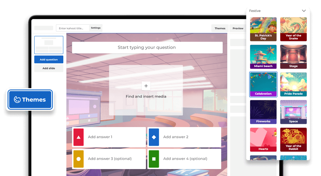
Task: Click the Start typing your question field
Action: point(147,48)
